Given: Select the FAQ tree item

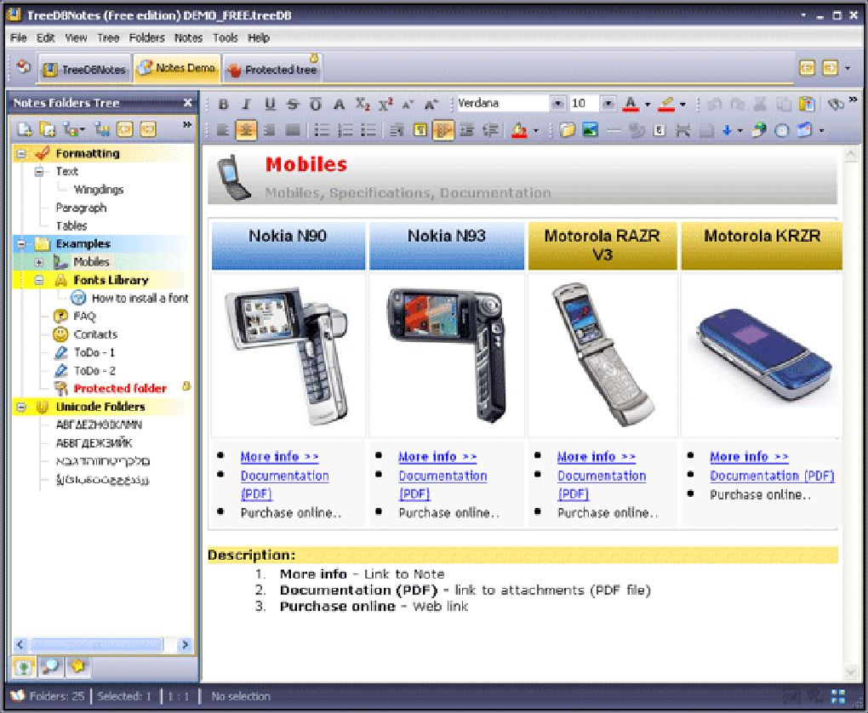Looking at the screenshot, I should 85,317.
